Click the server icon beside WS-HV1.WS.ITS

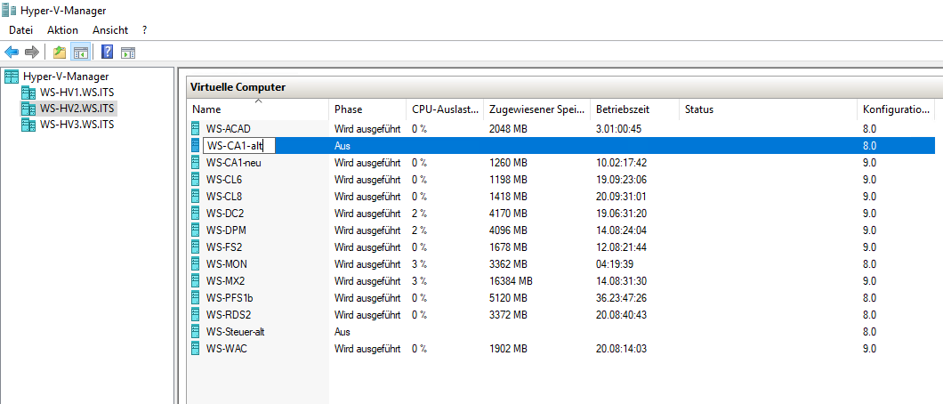coord(28,93)
